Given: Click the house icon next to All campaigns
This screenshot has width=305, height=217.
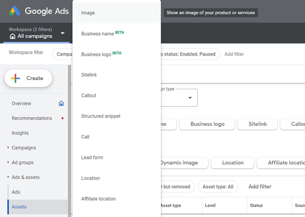Looking at the screenshot, I should (12, 36).
